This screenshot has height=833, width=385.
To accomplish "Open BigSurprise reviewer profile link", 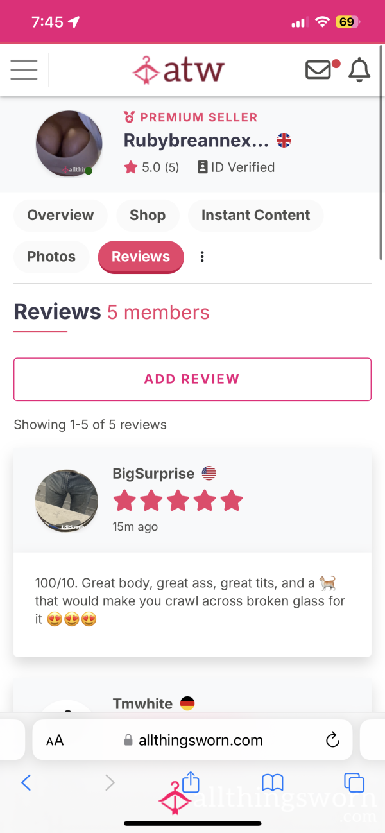I will click(x=153, y=474).
